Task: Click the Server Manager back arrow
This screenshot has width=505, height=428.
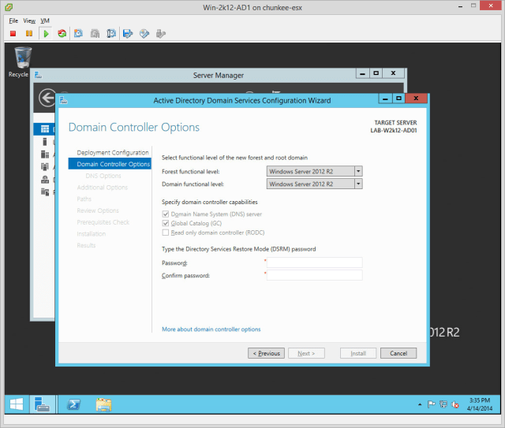Action: (47, 98)
